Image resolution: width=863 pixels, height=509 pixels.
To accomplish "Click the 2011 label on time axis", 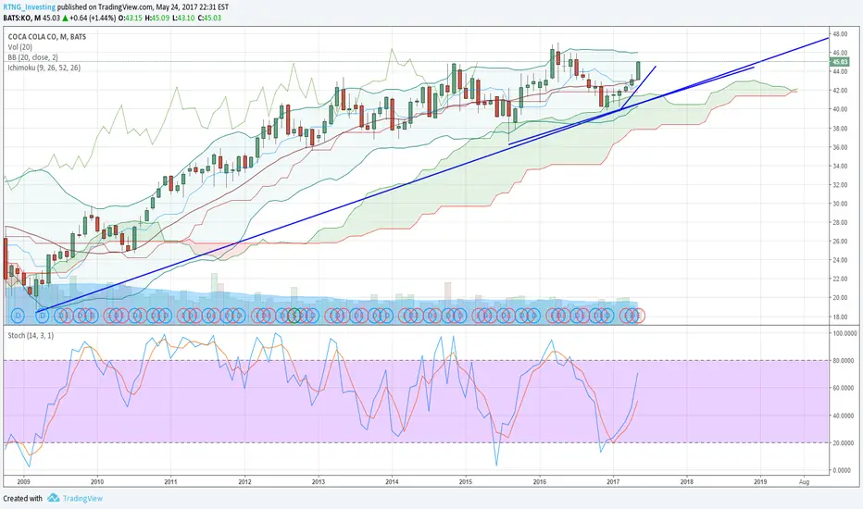I will (x=170, y=482).
